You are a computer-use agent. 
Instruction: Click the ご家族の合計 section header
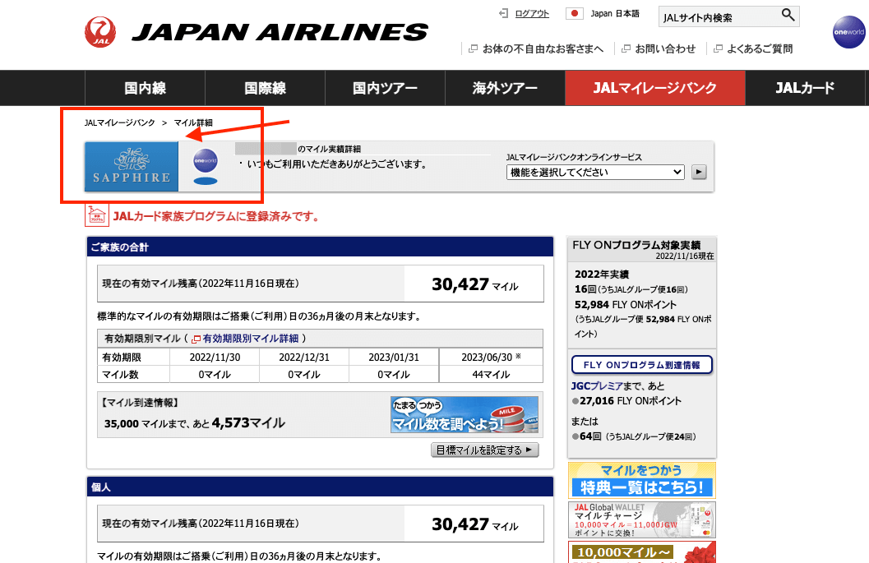tap(320, 247)
